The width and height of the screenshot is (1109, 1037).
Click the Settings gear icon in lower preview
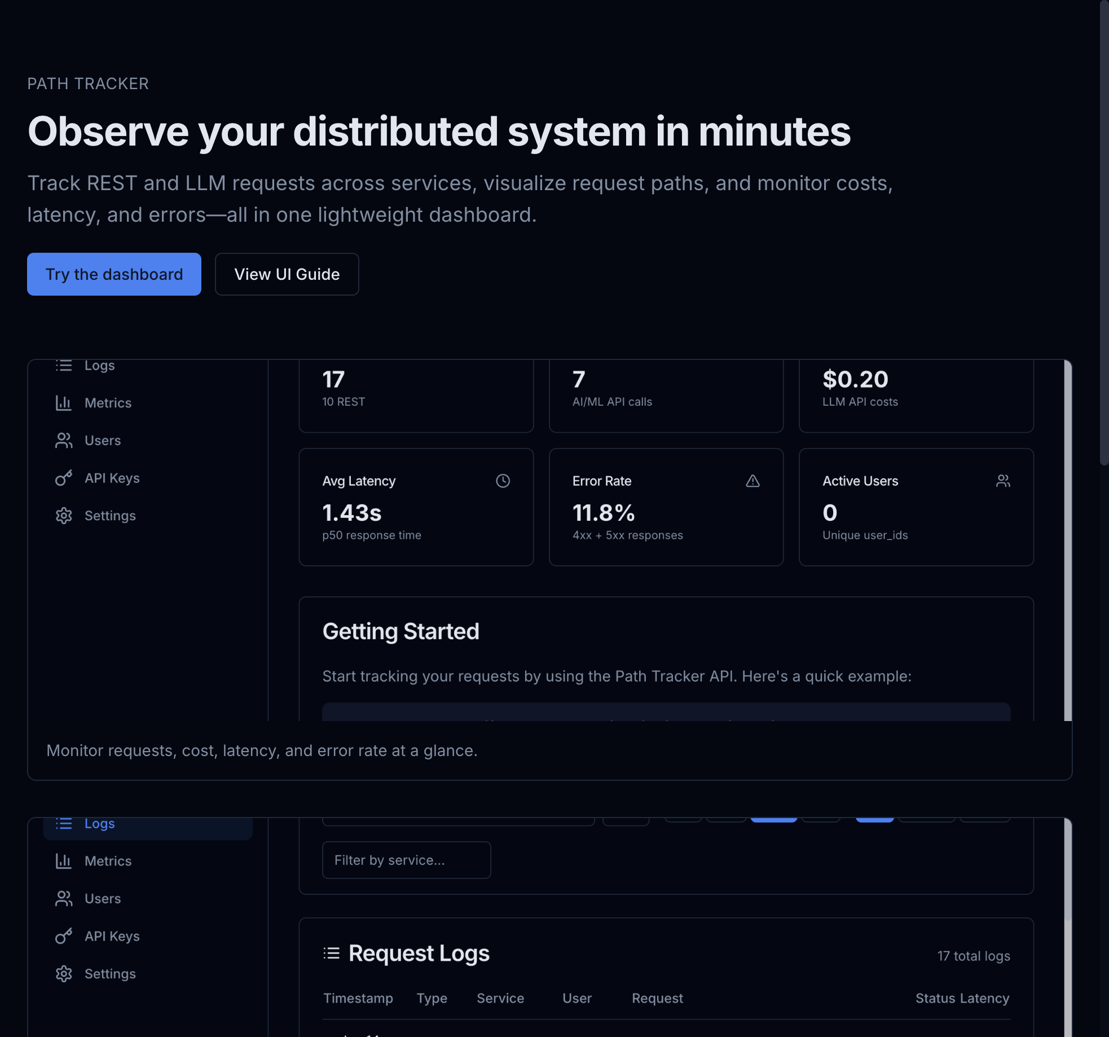[x=64, y=974]
